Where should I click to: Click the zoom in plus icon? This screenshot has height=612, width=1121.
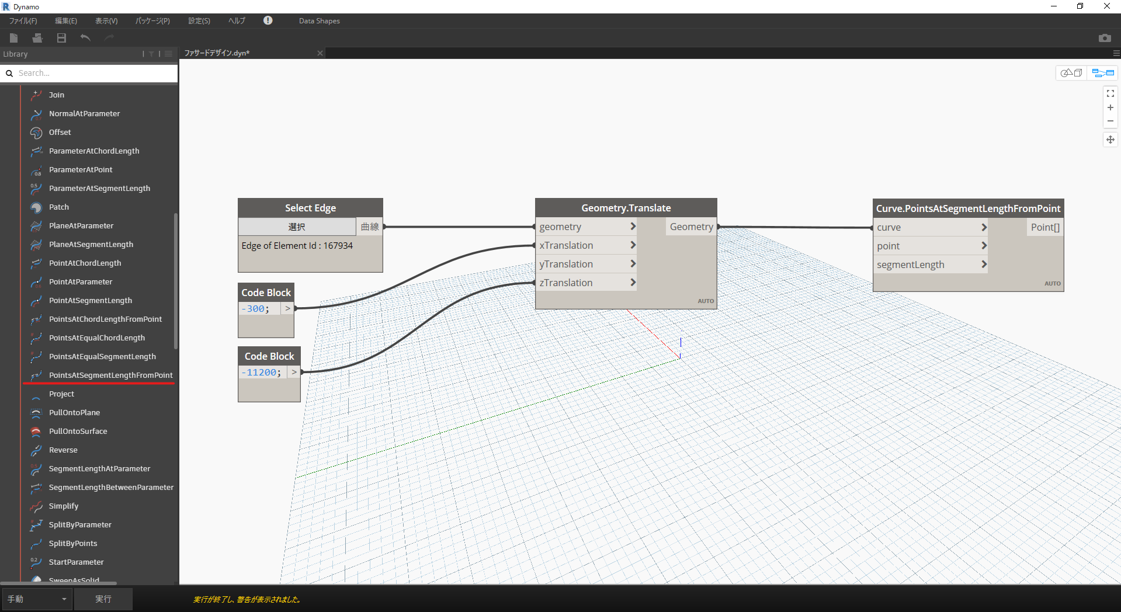click(1110, 107)
